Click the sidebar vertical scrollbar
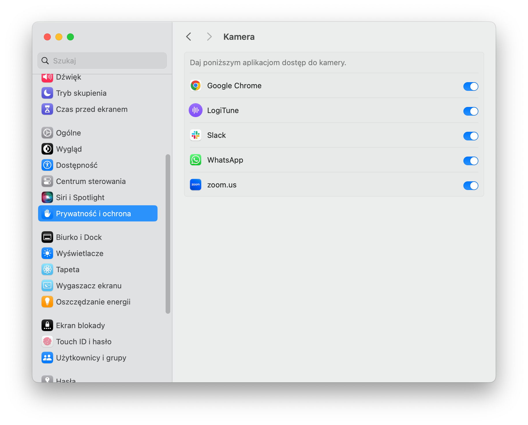 pyautogui.click(x=168, y=234)
